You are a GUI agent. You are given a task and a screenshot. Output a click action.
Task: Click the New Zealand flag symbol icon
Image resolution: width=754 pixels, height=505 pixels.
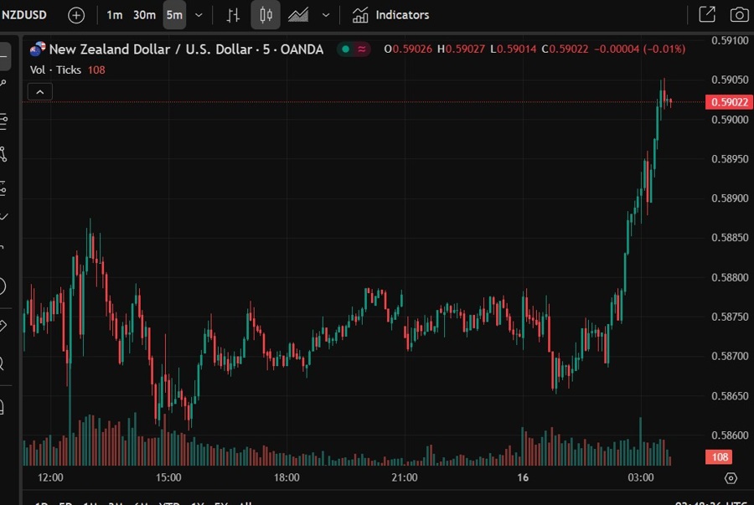39,49
